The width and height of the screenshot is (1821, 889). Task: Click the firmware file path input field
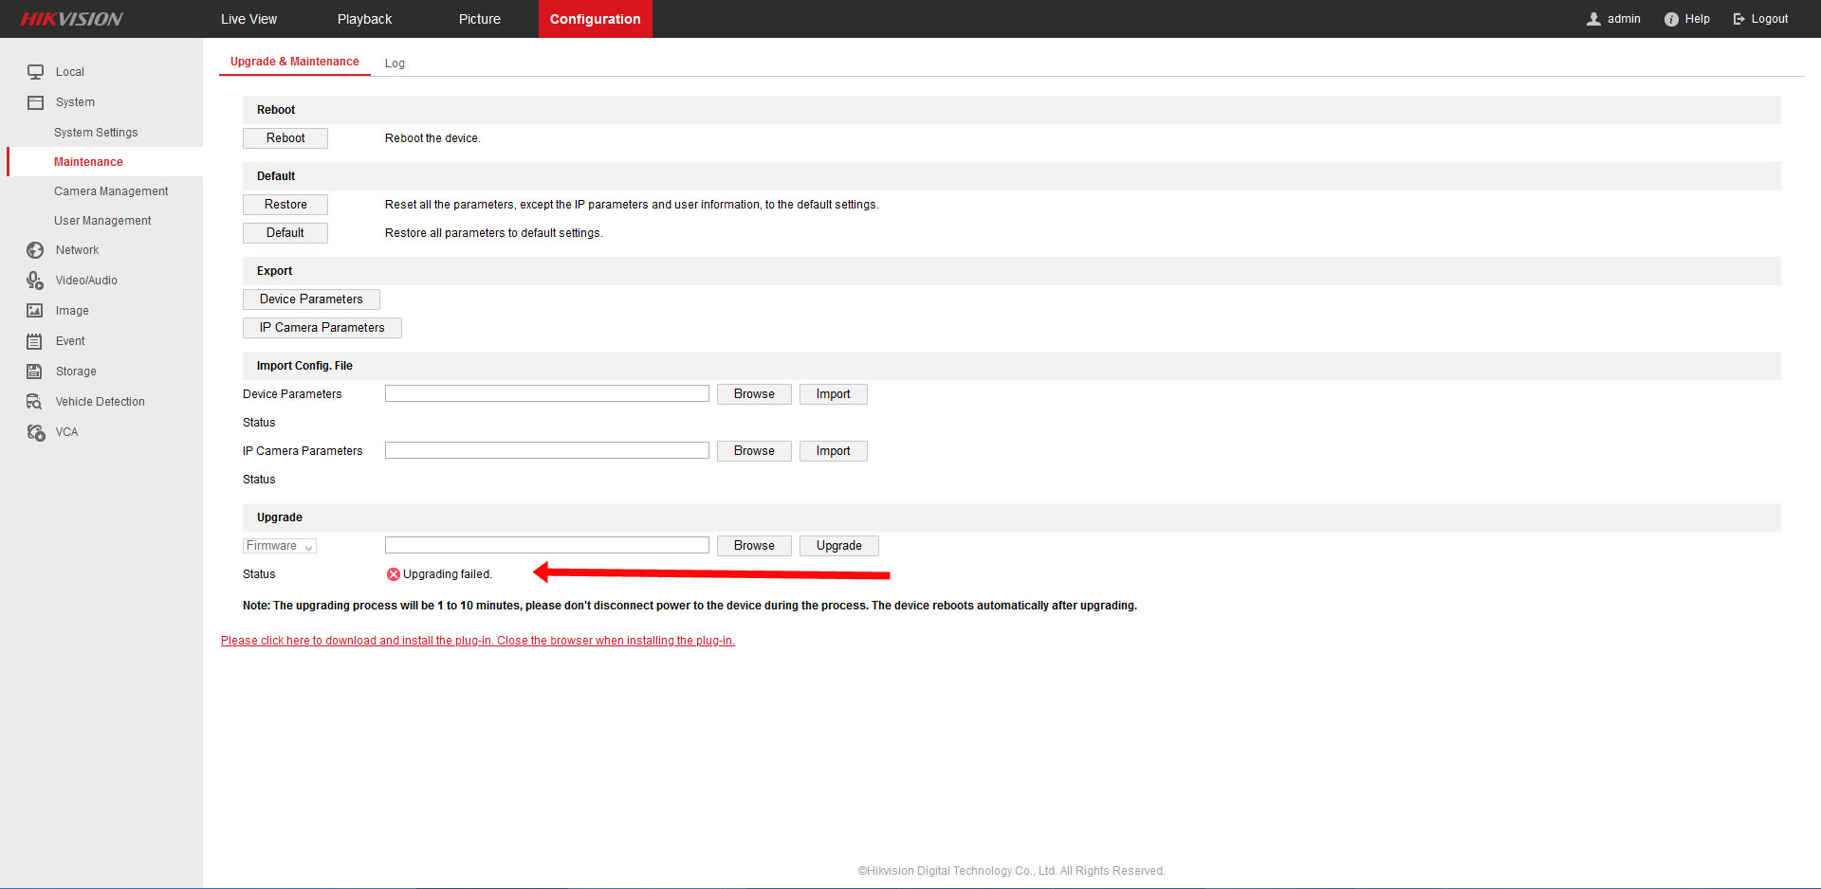[x=546, y=546]
